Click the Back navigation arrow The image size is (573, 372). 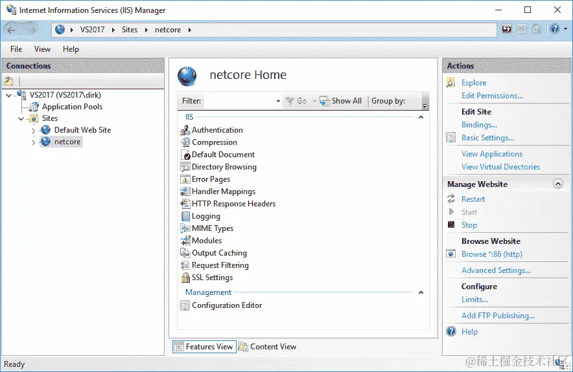pos(11,30)
